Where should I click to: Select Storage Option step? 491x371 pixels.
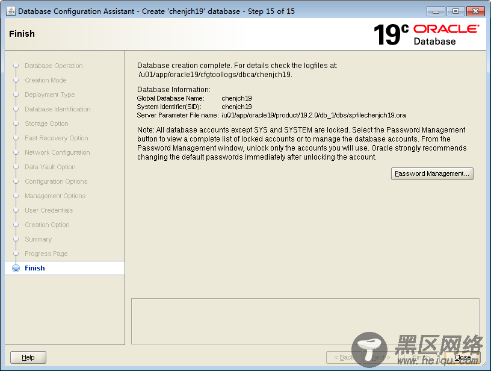click(x=47, y=123)
